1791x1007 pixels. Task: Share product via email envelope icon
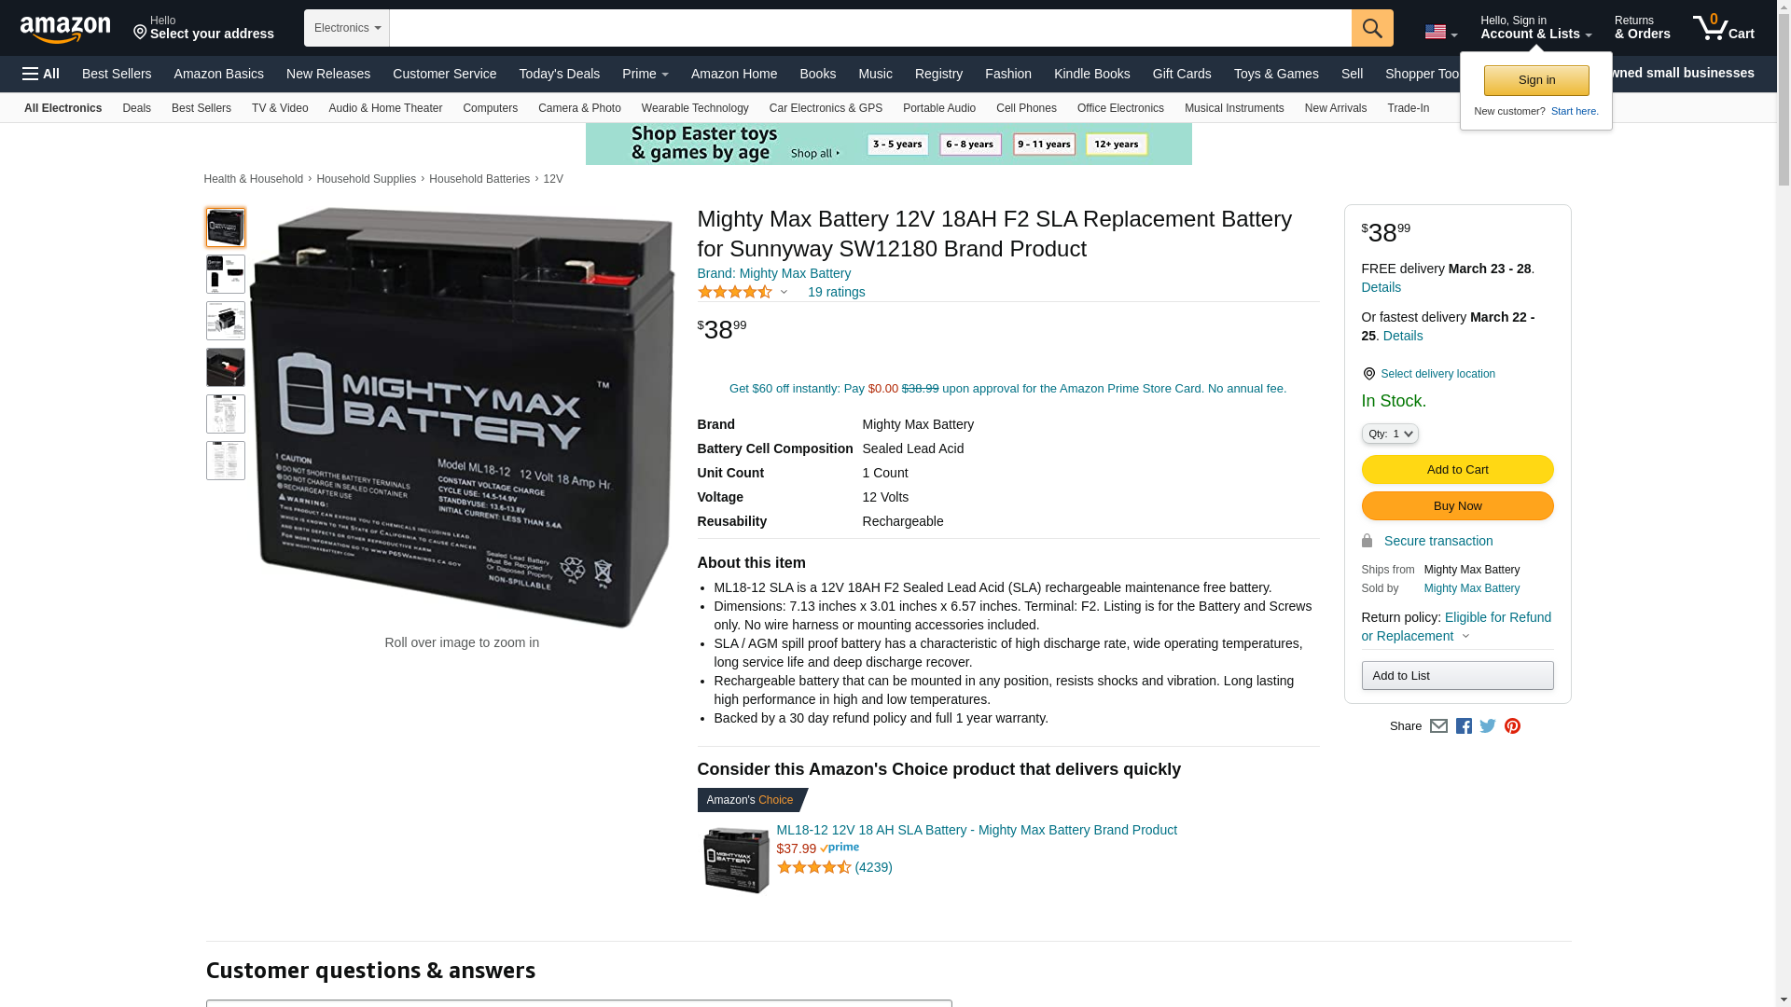[1438, 726]
